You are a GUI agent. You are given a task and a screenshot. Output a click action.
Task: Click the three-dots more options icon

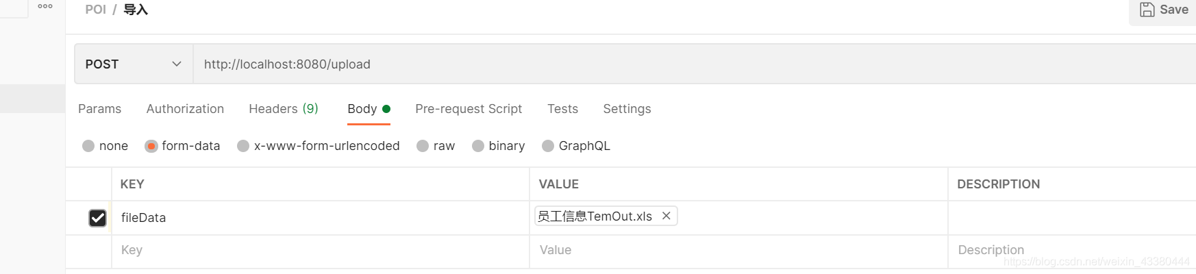pos(45,6)
